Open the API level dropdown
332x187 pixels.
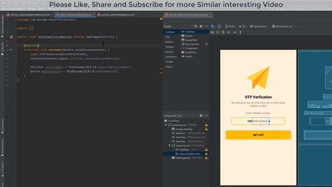(x=243, y=26)
